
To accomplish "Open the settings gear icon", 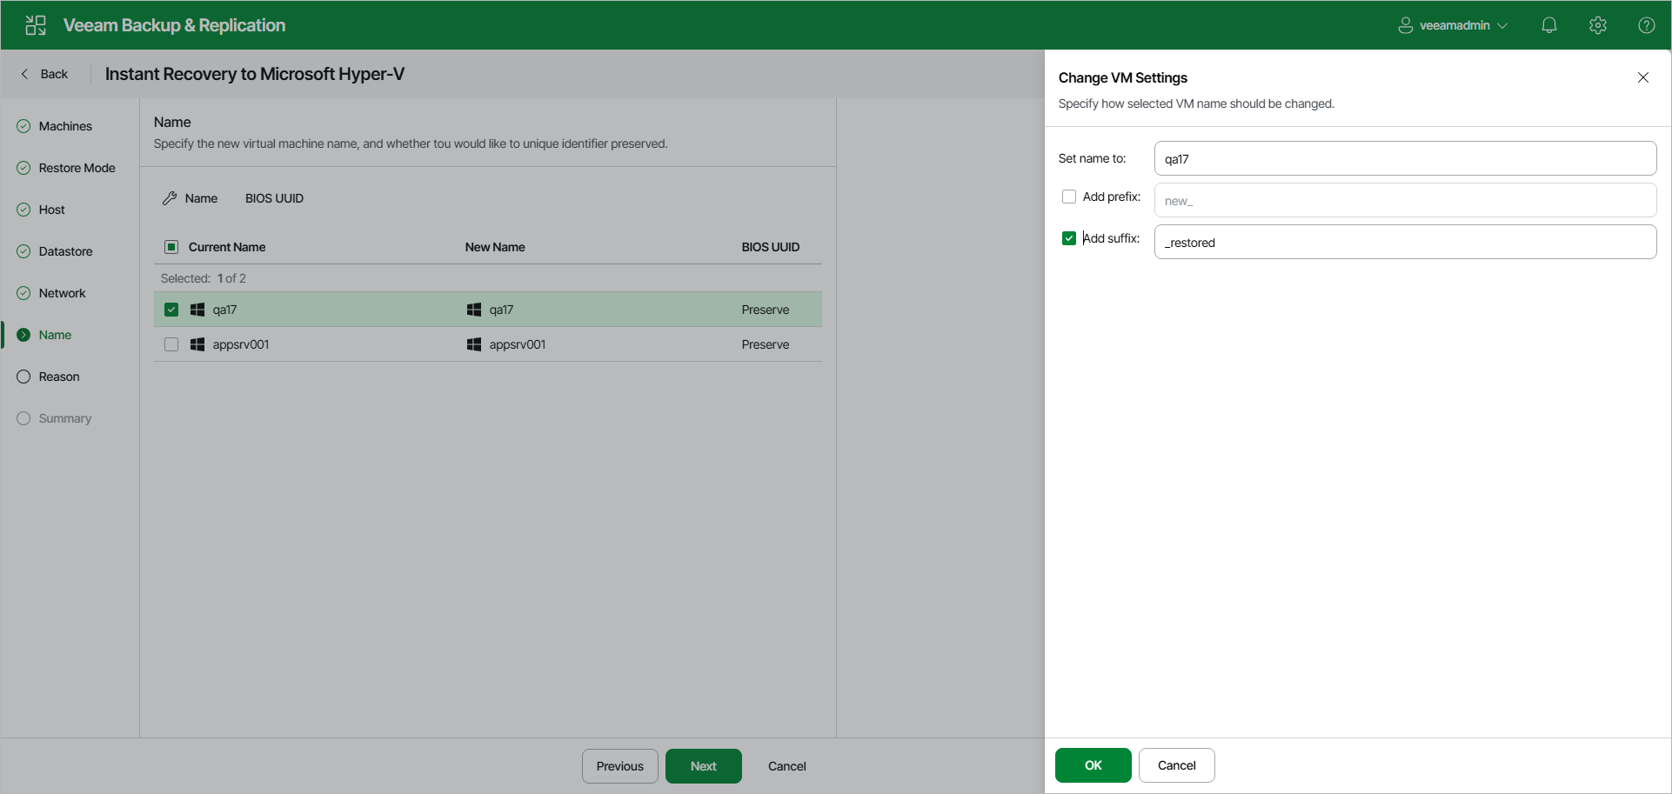I will pyautogui.click(x=1598, y=24).
